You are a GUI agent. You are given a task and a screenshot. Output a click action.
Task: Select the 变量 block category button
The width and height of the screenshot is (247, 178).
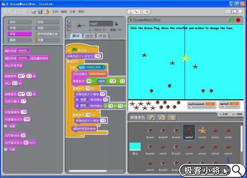pos(47,40)
